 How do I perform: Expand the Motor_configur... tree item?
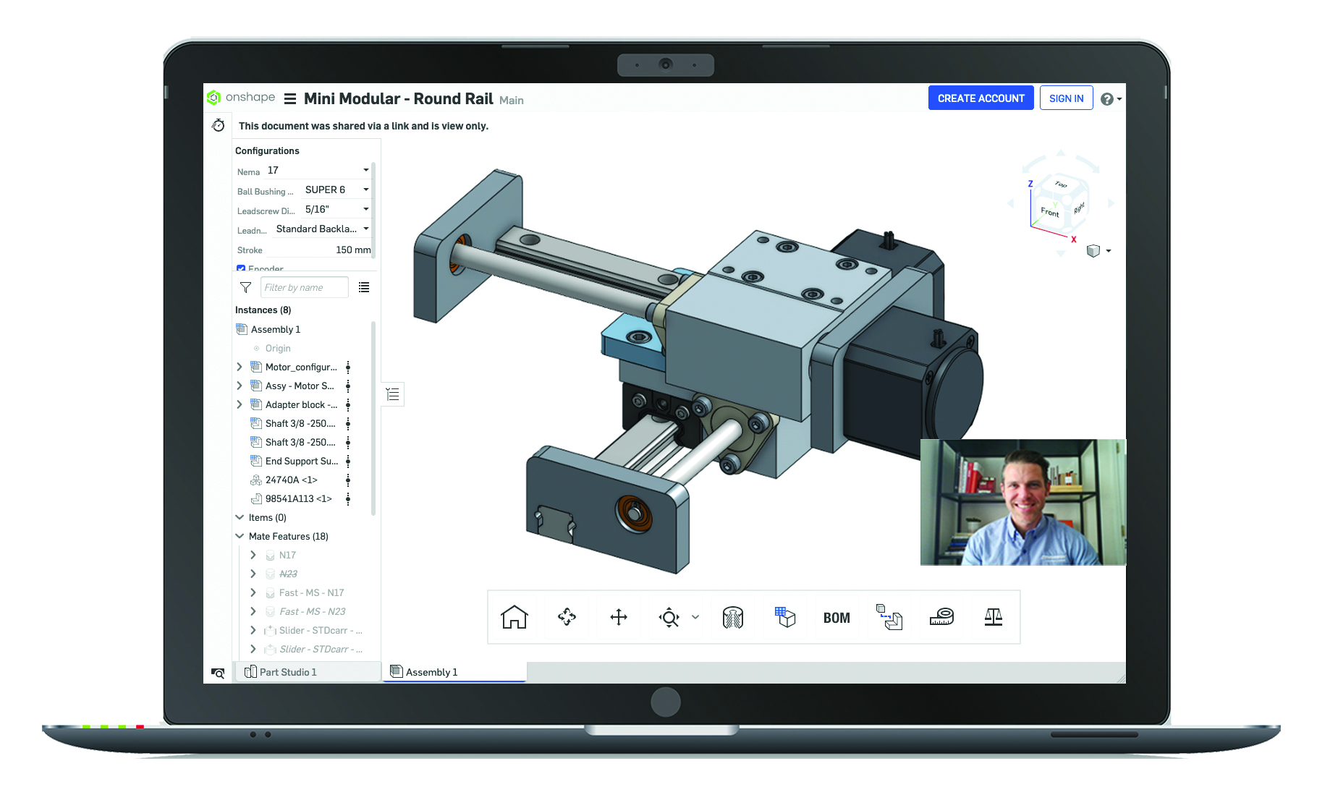point(240,367)
